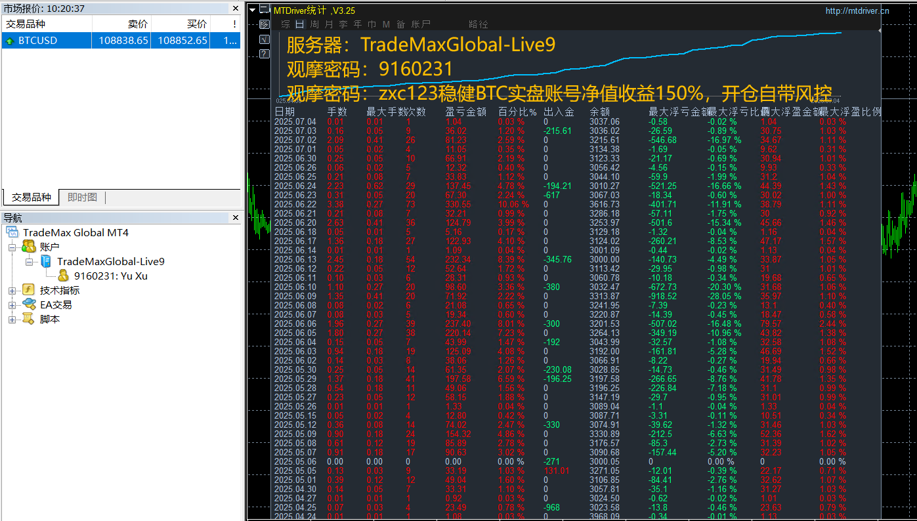Image resolution: width=917 pixels, height=521 pixels.
Task: Switch to the 月 monthly tab
Action: (329, 24)
